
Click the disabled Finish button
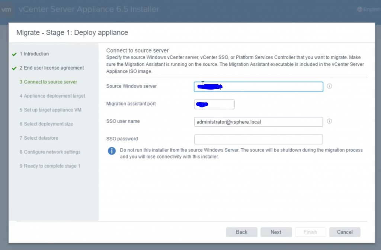tap(310, 232)
